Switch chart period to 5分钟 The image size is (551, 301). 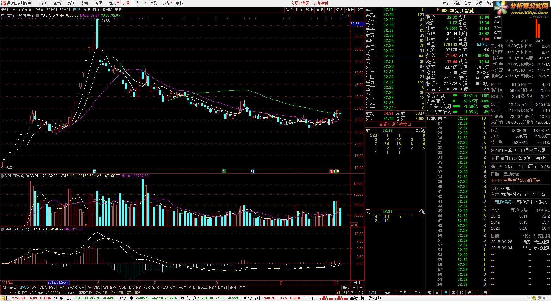pyautogui.click(x=26, y=10)
